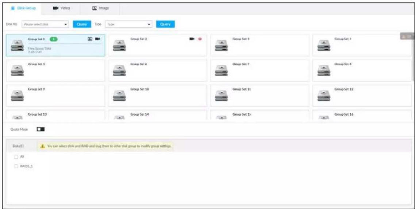Select the Group Set 4 disk icon
The height and width of the screenshot is (209, 415).
tap(324, 45)
